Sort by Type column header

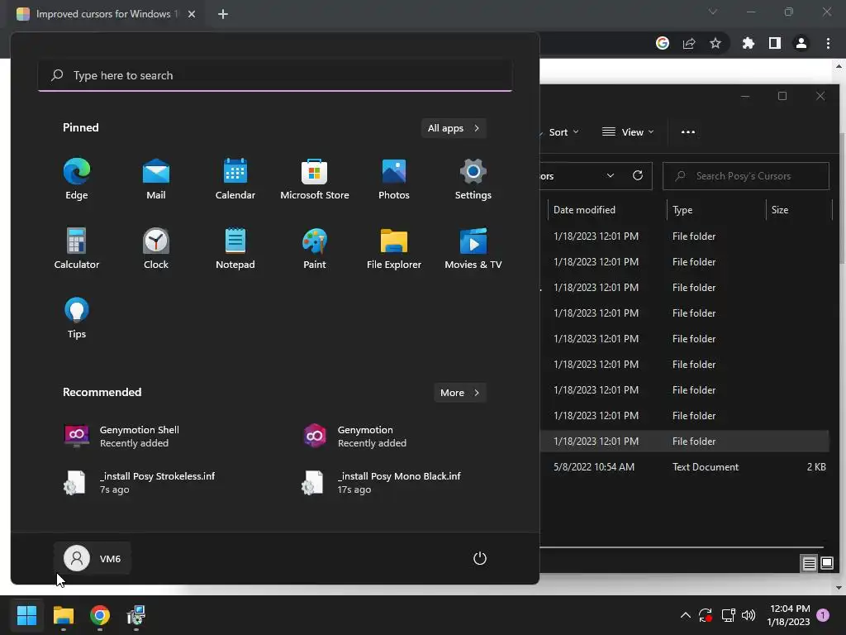pyautogui.click(x=716, y=209)
